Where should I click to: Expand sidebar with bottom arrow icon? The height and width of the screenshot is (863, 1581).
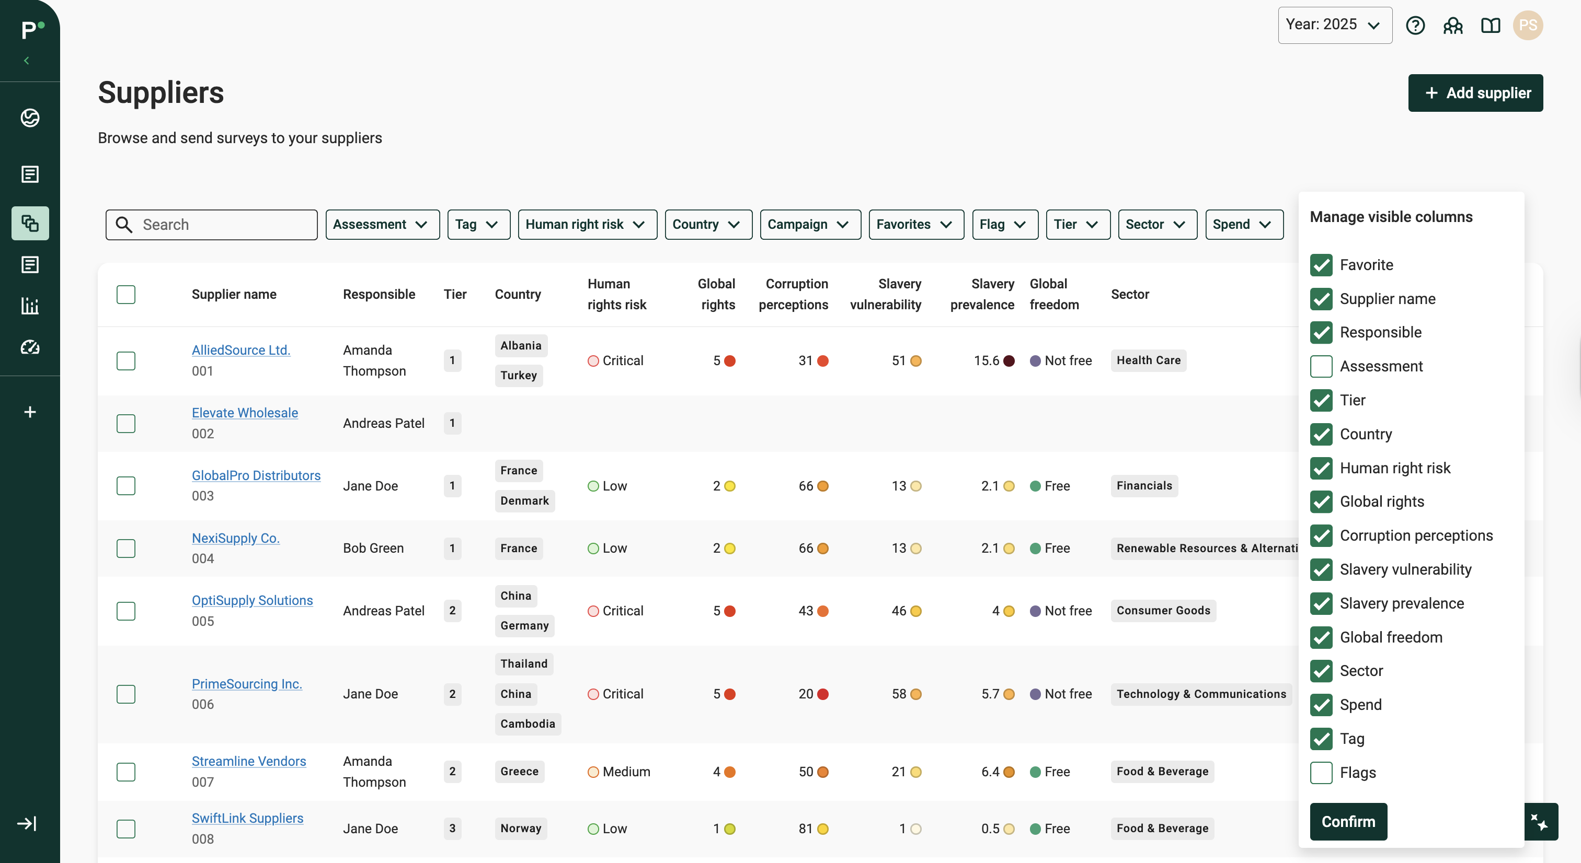click(x=27, y=823)
